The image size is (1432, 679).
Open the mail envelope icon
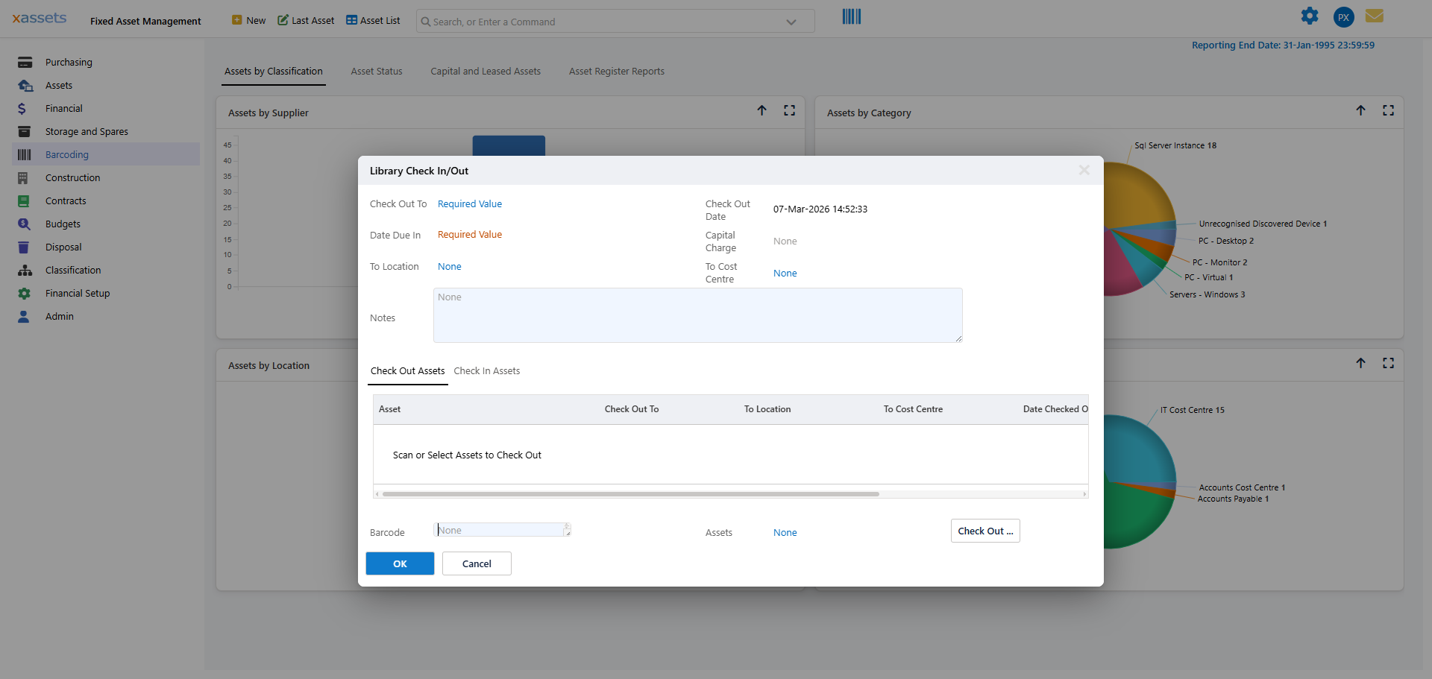(1375, 16)
